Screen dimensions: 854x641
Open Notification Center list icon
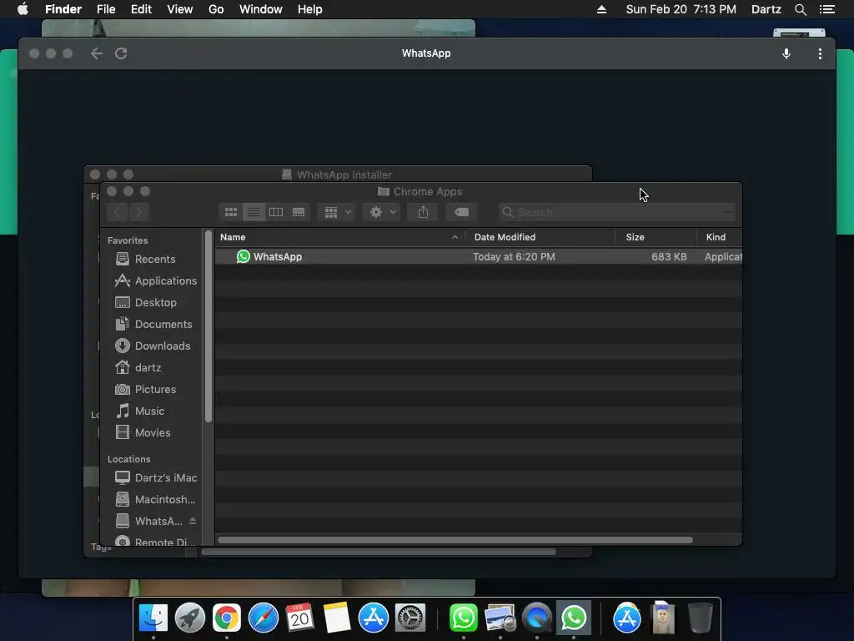pyautogui.click(x=827, y=9)
